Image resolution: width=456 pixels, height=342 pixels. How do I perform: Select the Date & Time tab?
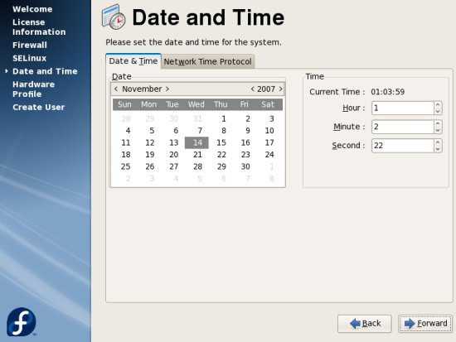[x=133, y=61]
